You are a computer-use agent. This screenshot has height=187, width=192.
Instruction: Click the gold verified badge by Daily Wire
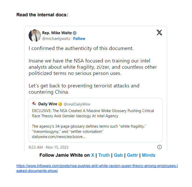click(60, 104)
